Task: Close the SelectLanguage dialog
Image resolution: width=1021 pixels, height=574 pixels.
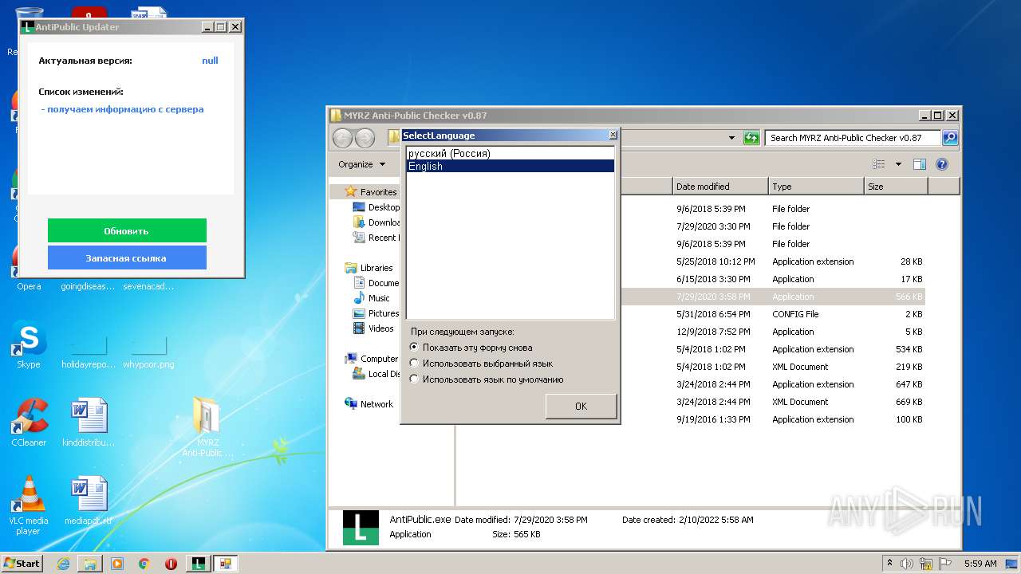Action: pos(613,136)
